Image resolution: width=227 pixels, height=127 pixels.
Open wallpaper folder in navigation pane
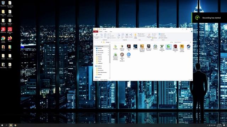coord(100,63)
